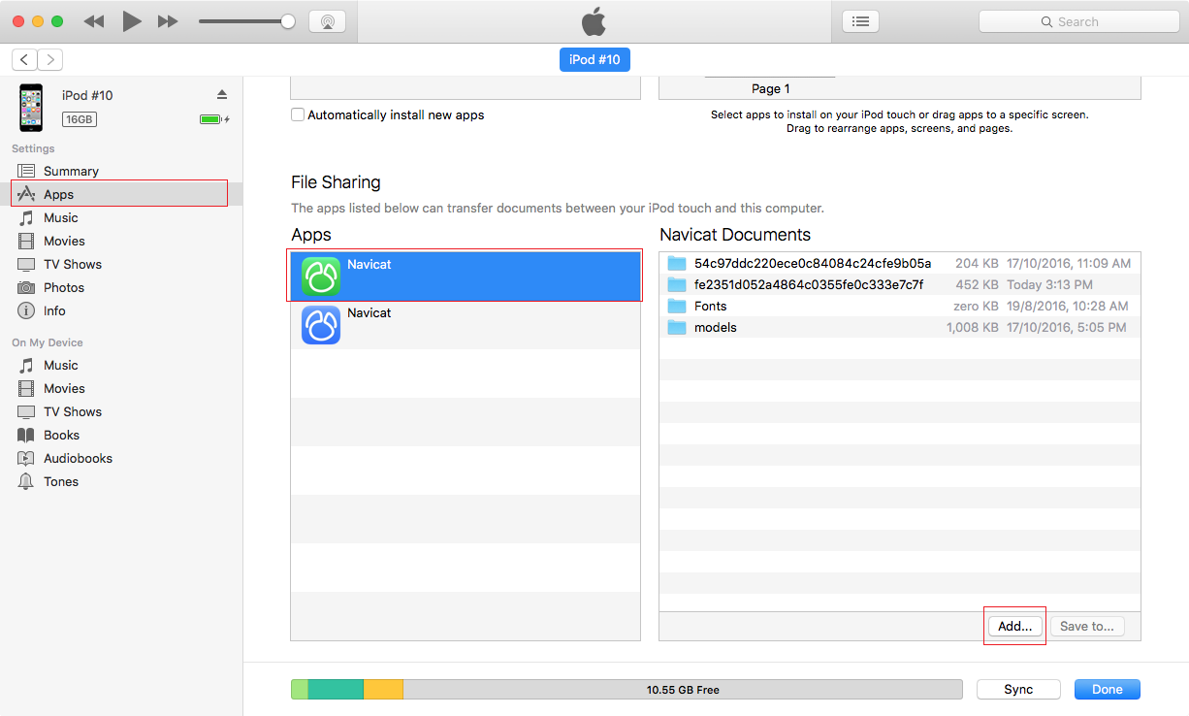
Task: Click the Info circle icon
Action: click(26, 310)
